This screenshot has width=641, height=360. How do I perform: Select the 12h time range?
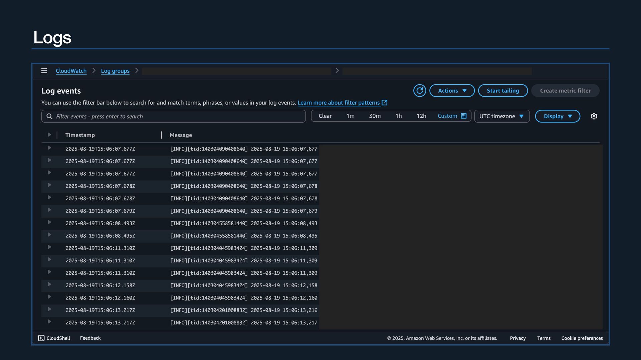pyautogui.click(x=421, y=116)
